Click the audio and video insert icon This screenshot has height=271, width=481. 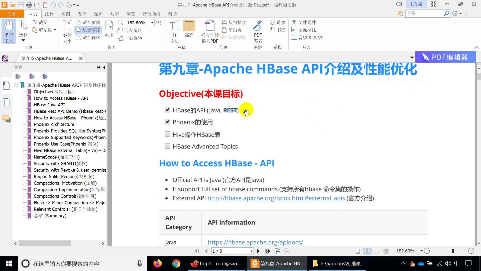tap(293, 37)
